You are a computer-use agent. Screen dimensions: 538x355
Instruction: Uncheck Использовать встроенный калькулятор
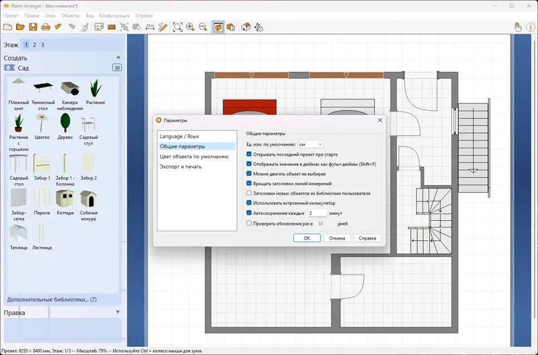tap(249, 203)
